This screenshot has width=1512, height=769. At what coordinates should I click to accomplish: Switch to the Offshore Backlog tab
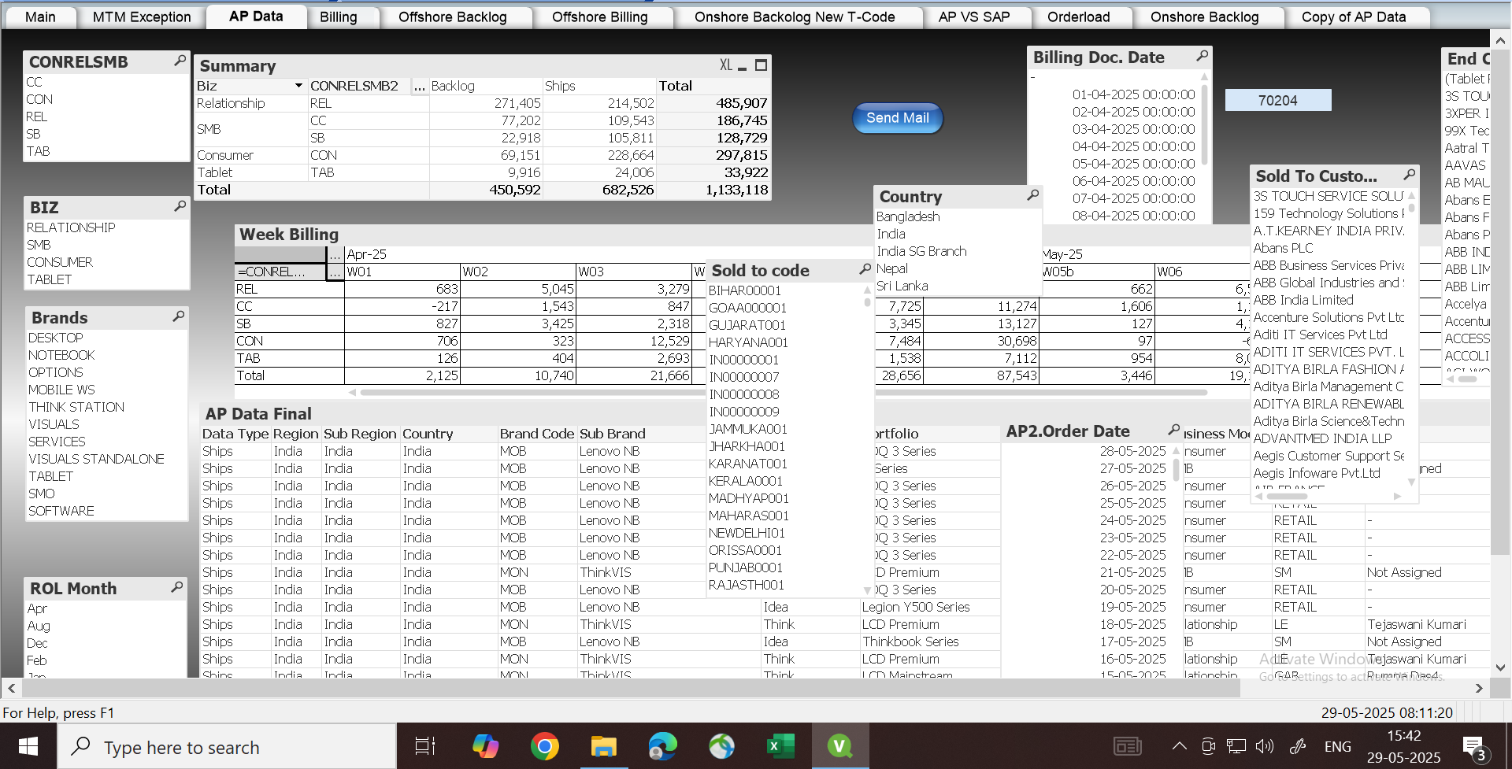pos(452,17)
